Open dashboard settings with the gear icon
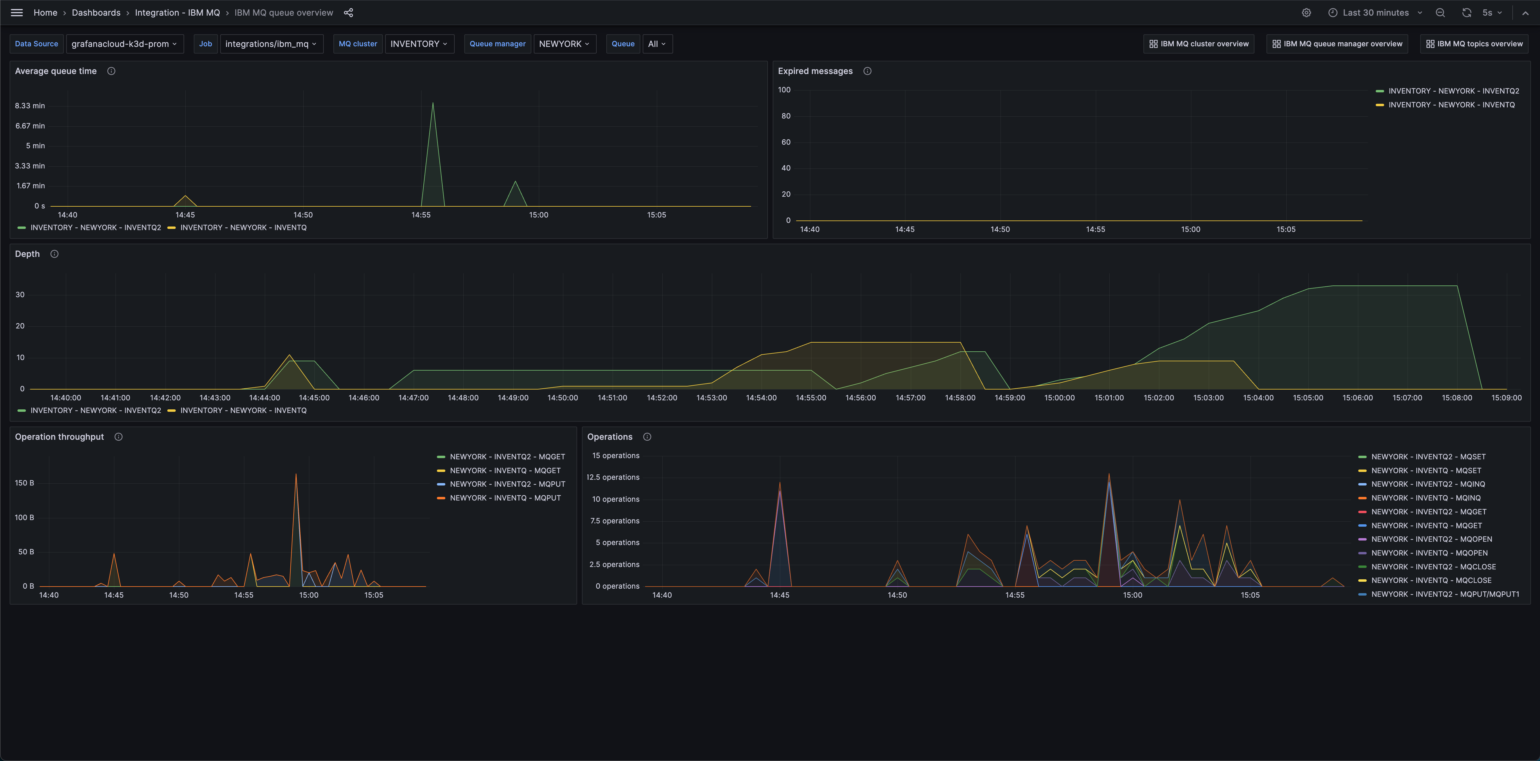Image resolution: width=1540 pixels, height=761 pixels. pos(1306,13)
